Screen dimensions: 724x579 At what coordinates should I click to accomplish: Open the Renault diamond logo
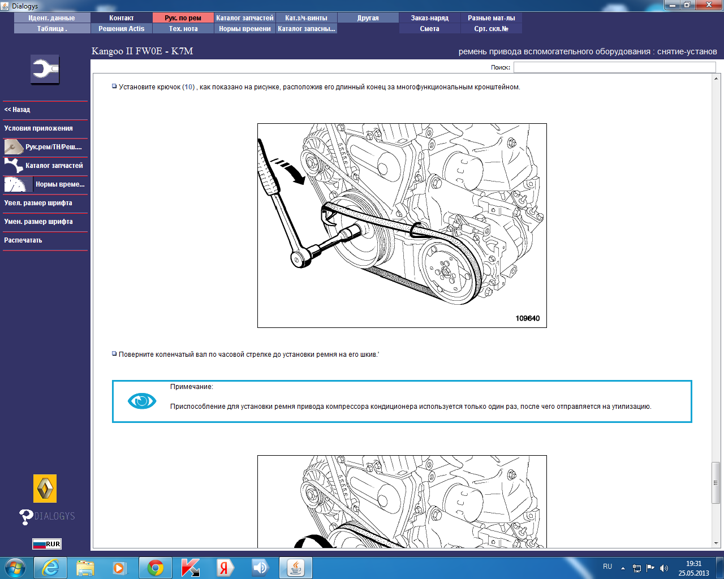[x=45, y=489]
